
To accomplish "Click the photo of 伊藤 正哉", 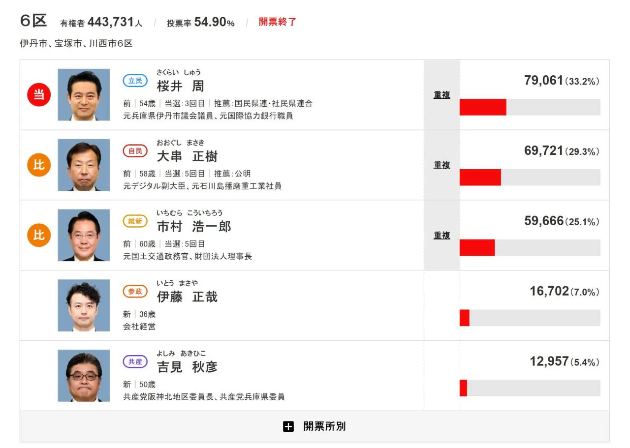I will click(x=84, y=306).
